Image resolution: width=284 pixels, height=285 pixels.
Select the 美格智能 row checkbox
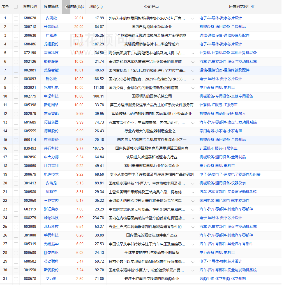(16, 71)
